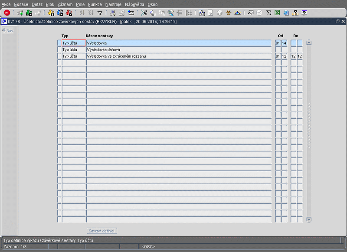The height and width of the screenshot is (252, 347).
Task: Click scrollbar down arrow of the list
Action: 309,220
